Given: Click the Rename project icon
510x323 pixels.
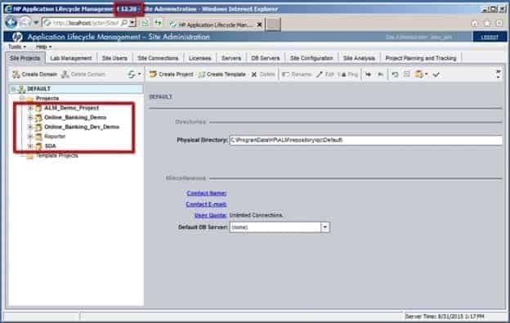Looking at the screenshot, I should (x=285, y=74).
